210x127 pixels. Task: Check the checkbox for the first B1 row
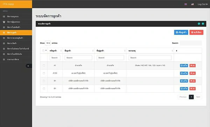click(x=44, y=81)
